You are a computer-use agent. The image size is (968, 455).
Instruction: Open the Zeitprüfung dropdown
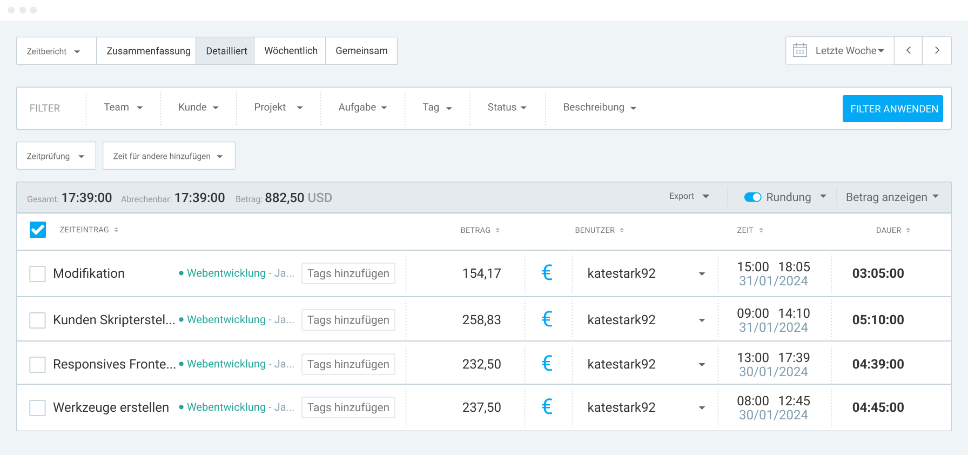(x=56, y=156)
